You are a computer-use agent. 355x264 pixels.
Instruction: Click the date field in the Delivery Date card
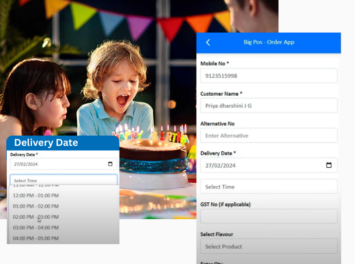pos(64,164)
